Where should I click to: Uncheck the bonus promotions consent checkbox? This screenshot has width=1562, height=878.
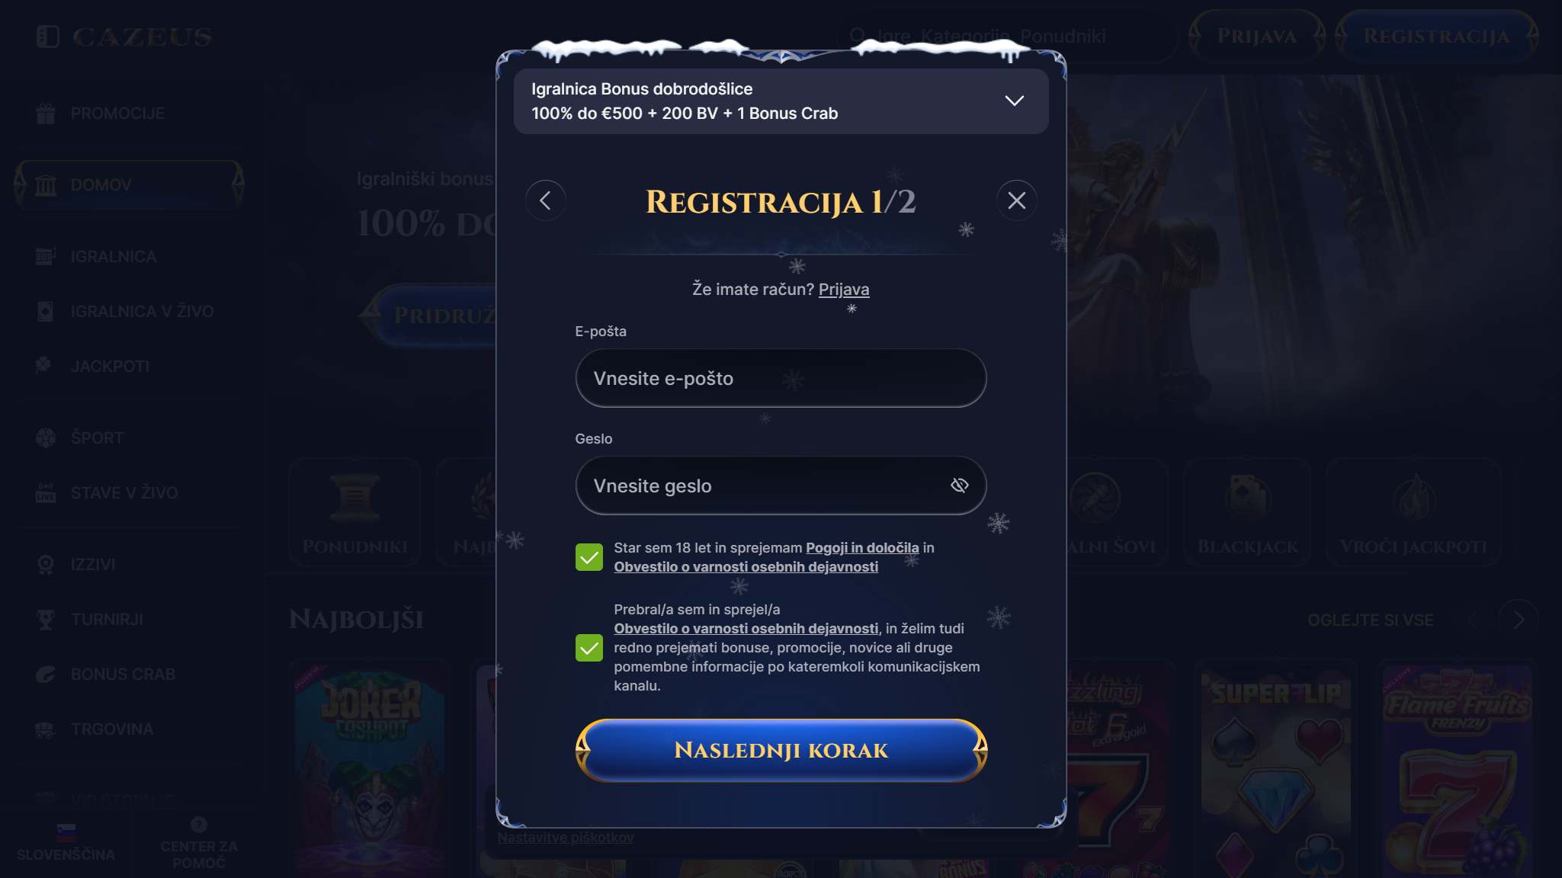click(x=589, y=648)
